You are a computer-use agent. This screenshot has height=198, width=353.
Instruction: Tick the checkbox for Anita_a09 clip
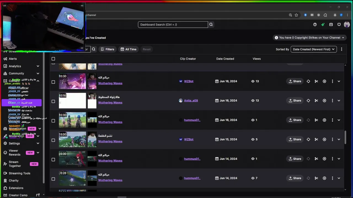pos(53,101)
